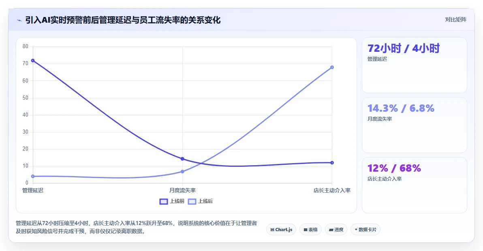This screenshot has height=251, width=483.
Task: Toggle the 上线后 legend color box
Action: click(x=192, y=202)
